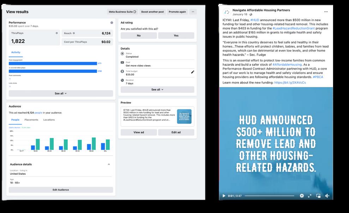Image resolution: width=349 pixels, height=213 pixels.
Task: Expand See all under Details
Action: (157, 89)
